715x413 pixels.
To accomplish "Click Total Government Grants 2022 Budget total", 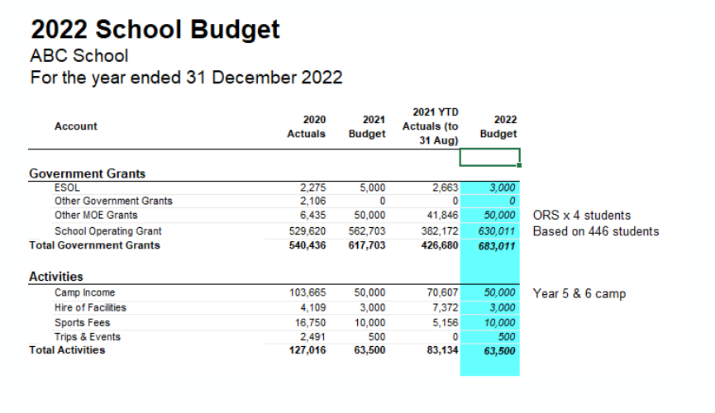I will [490, 245].
